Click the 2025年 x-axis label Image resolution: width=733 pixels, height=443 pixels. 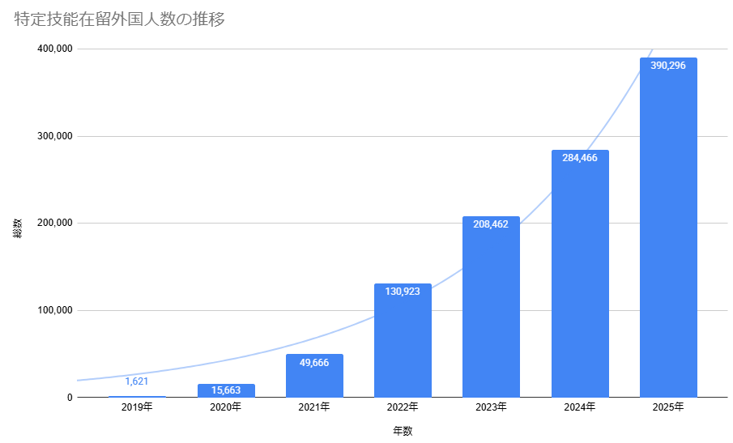coord(668,407)
